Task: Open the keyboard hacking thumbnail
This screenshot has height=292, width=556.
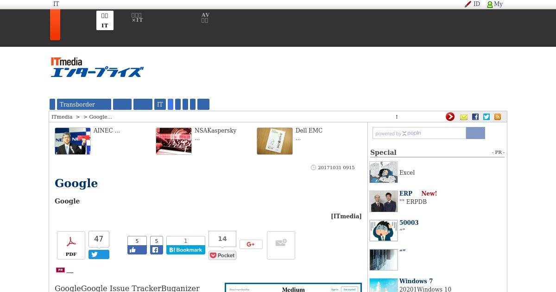Action: pyautogui.click(x=174, y=141)
